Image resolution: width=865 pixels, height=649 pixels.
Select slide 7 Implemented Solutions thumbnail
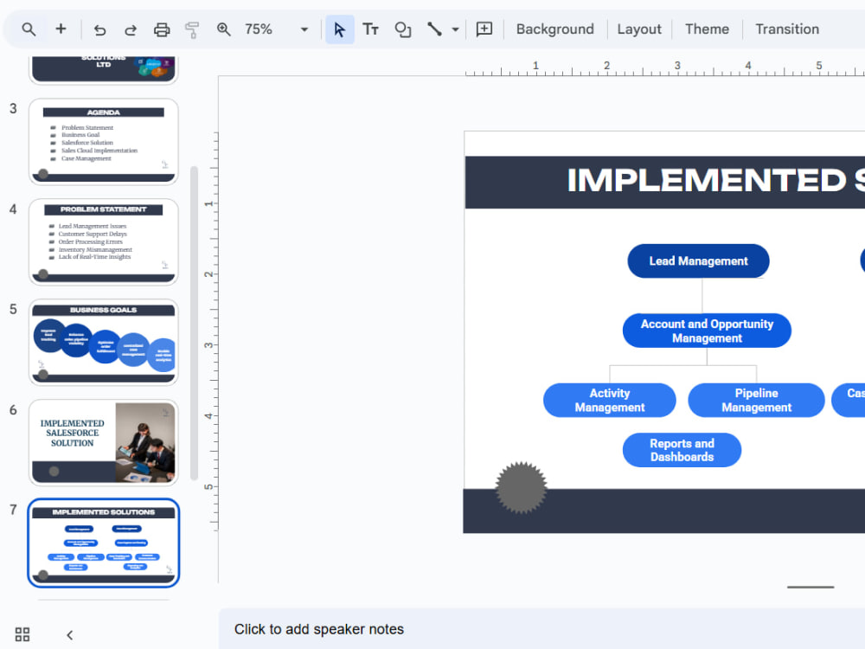pos(104,543)
